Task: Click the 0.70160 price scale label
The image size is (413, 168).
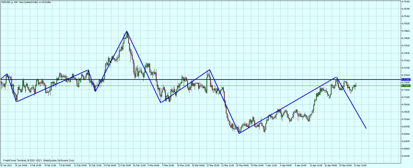Action: [406, 119]
